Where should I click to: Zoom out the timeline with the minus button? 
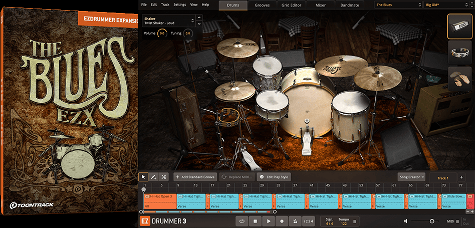tap(467, 211)
